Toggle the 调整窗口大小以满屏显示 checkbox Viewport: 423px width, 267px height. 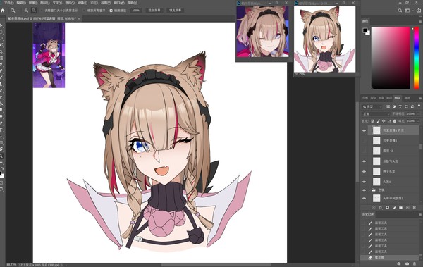click(x=42, y=11)
